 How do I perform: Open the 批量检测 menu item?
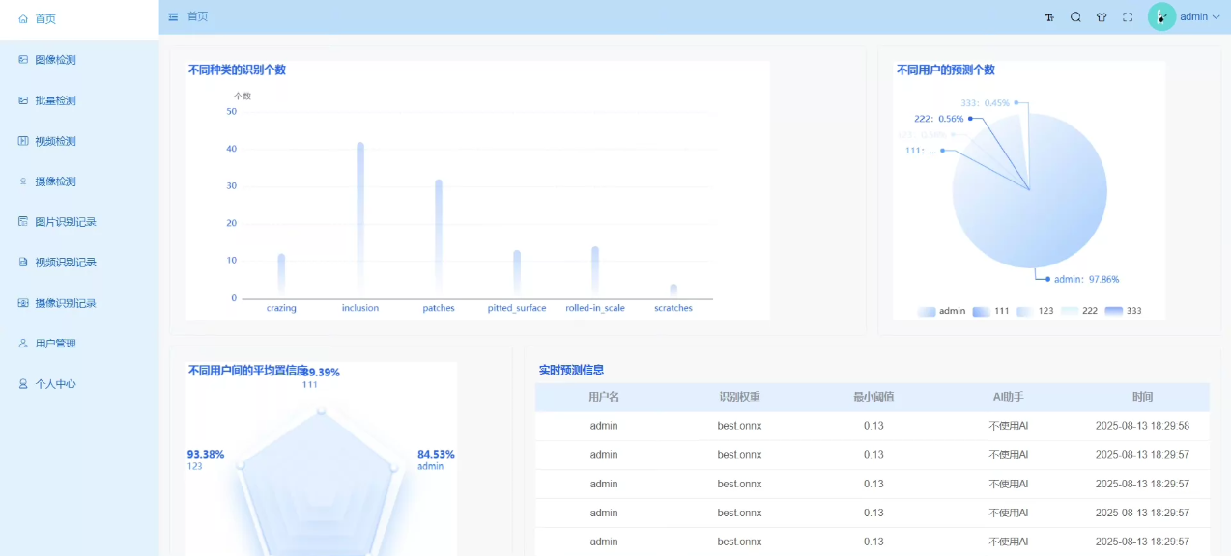pyautogui.click(x=79, y=100)
